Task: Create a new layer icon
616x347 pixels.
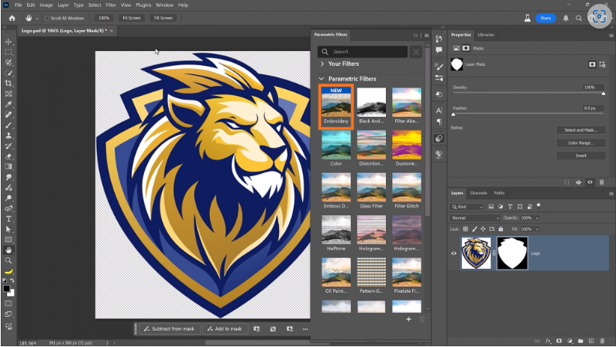Action: [591, 341]
